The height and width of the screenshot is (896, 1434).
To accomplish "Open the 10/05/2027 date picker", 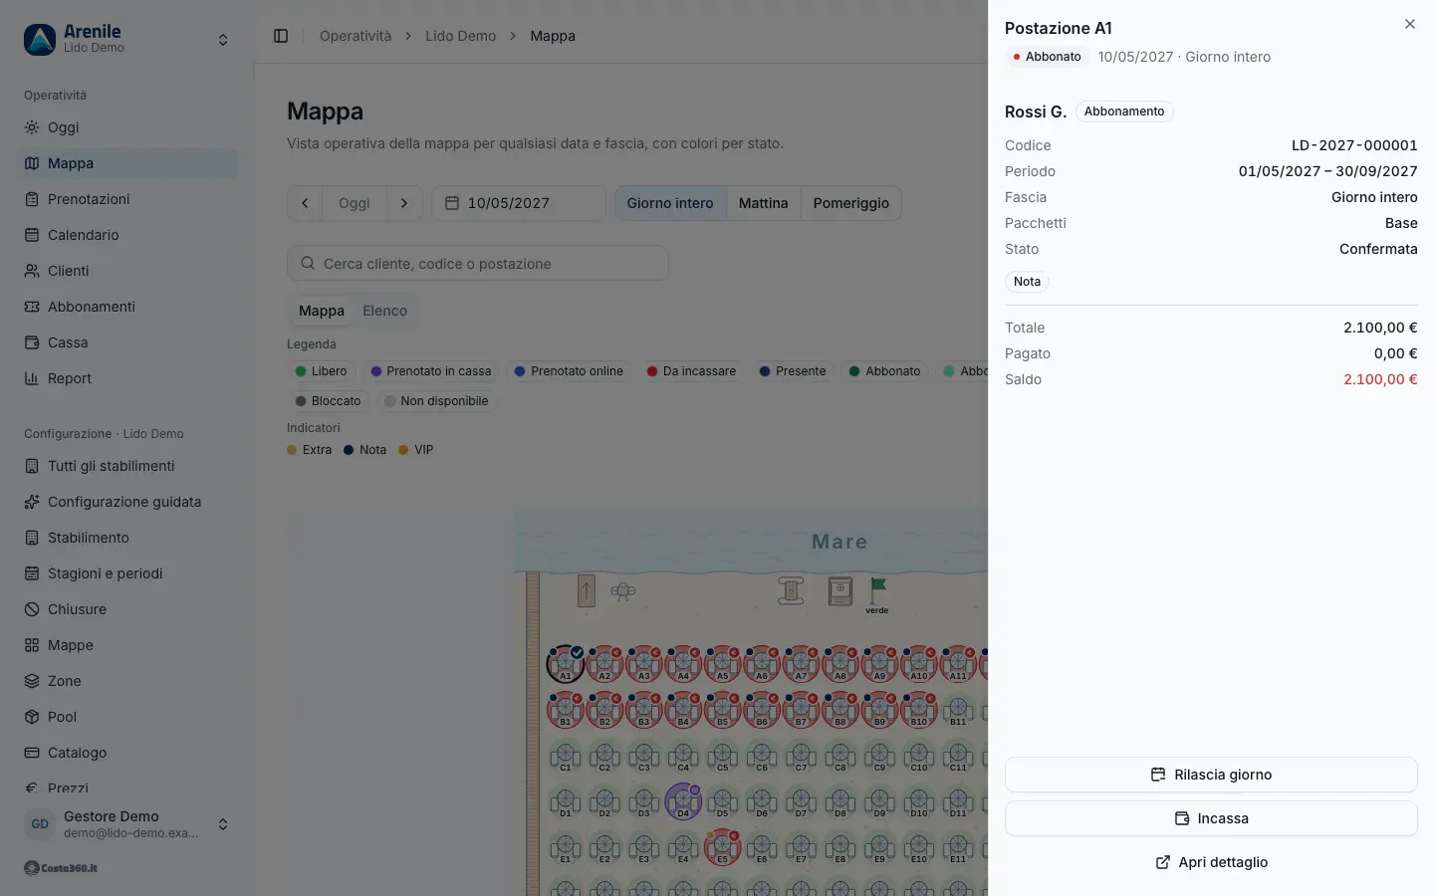I will 519,203.
